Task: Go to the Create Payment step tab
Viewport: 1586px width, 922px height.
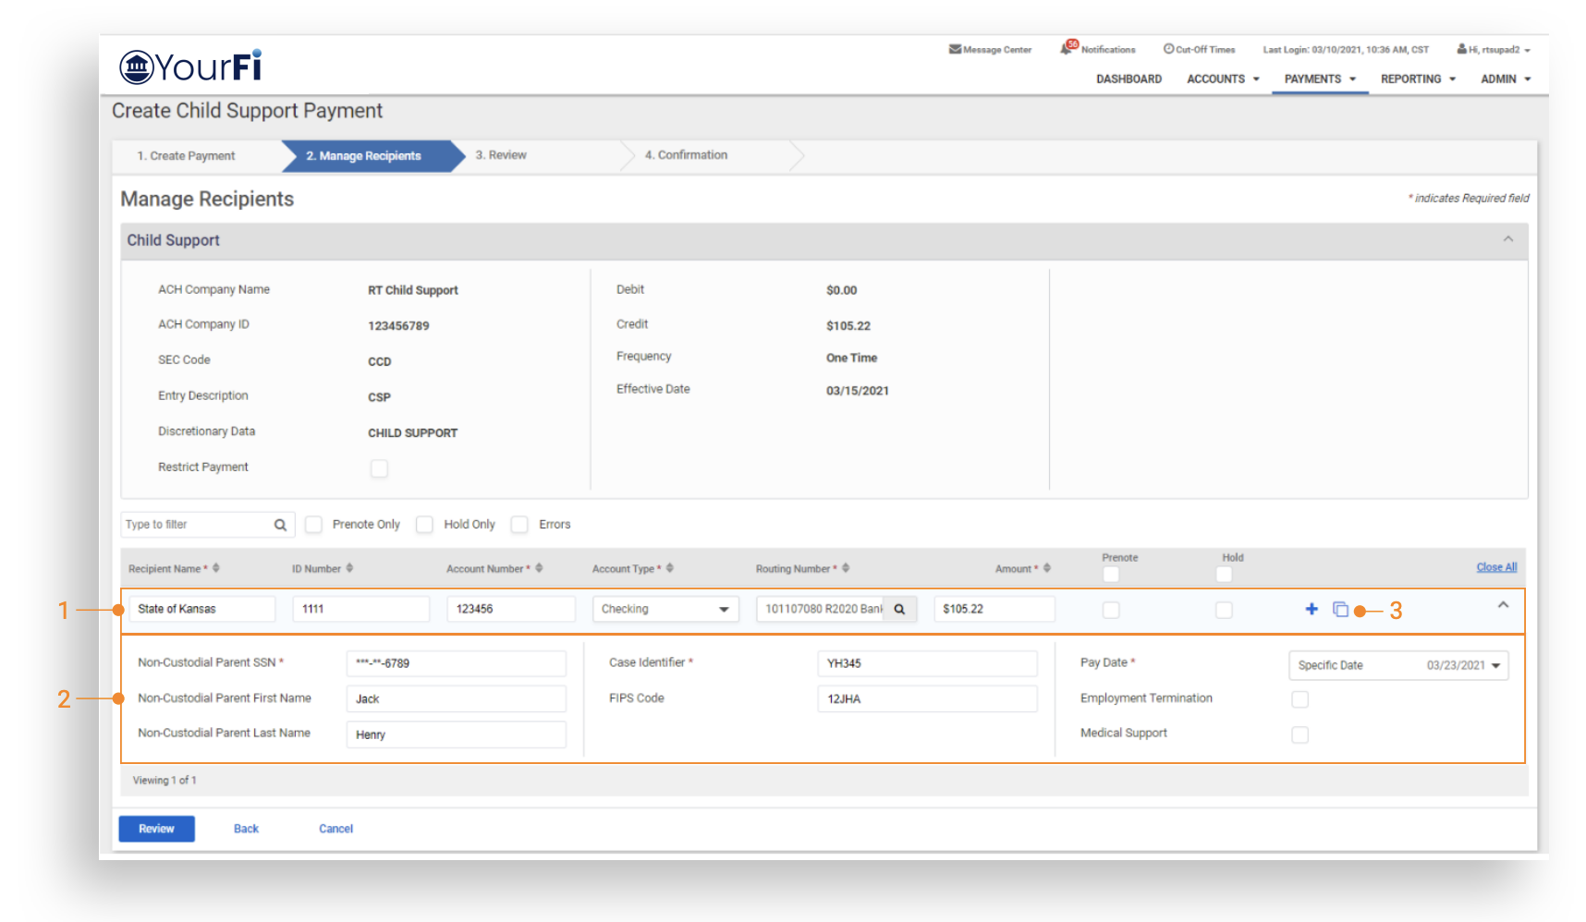Action: [x=187, y=156]
